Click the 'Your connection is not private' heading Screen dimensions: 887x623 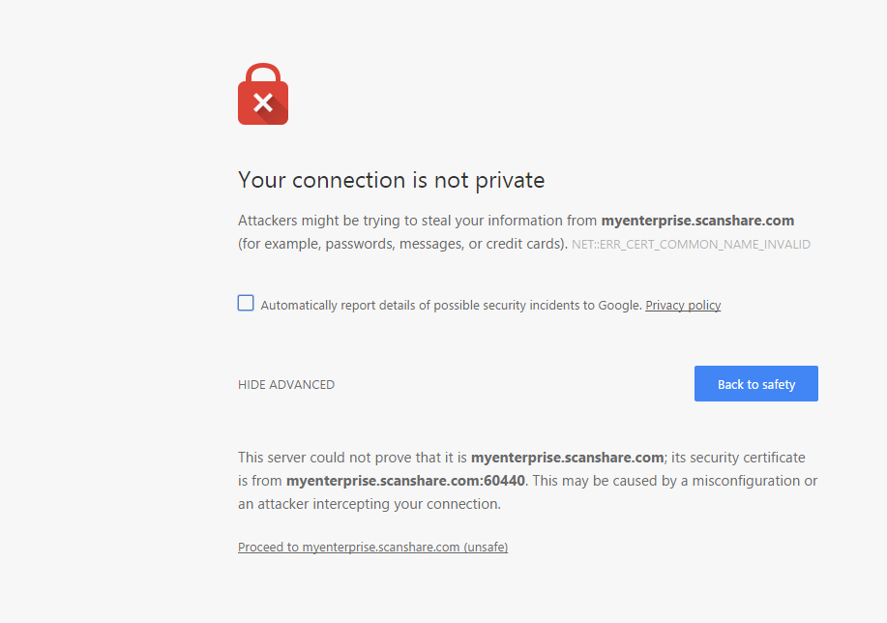[x=391, y=180]
